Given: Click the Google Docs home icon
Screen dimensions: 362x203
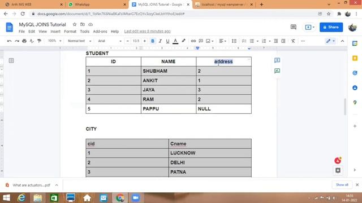Looking at the screenshot, I should [10, 27].
